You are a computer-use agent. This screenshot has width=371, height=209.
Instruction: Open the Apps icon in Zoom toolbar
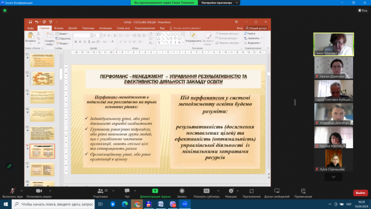coord(251,191)
